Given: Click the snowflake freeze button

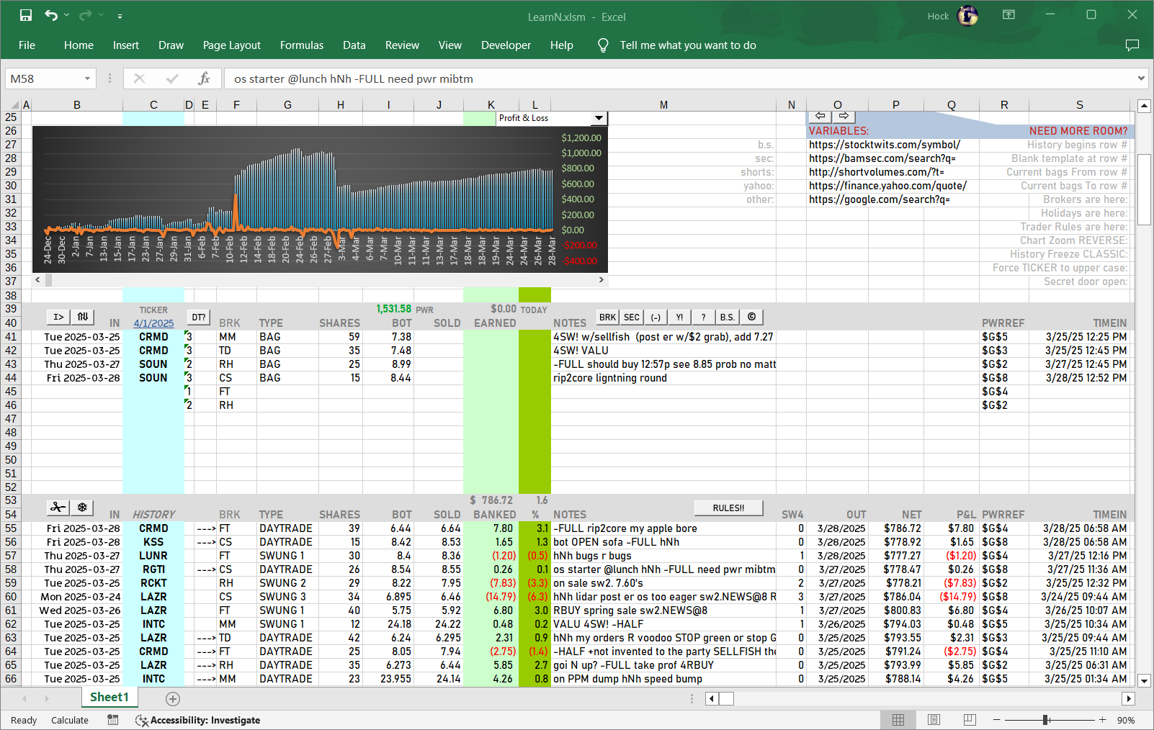Looking at the screenshot, I should [x=82, y=508].
